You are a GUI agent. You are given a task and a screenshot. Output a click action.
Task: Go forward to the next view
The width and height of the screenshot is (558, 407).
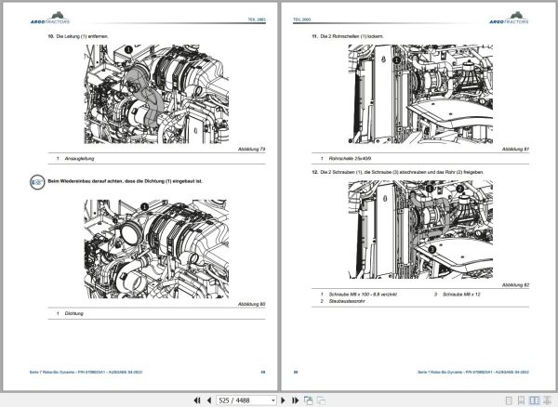coord(322,400)
